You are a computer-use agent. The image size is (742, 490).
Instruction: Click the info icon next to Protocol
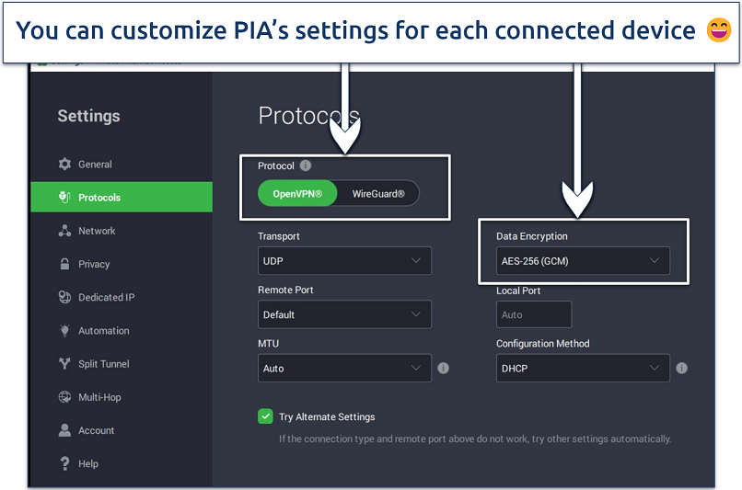(x=306, y=166)
